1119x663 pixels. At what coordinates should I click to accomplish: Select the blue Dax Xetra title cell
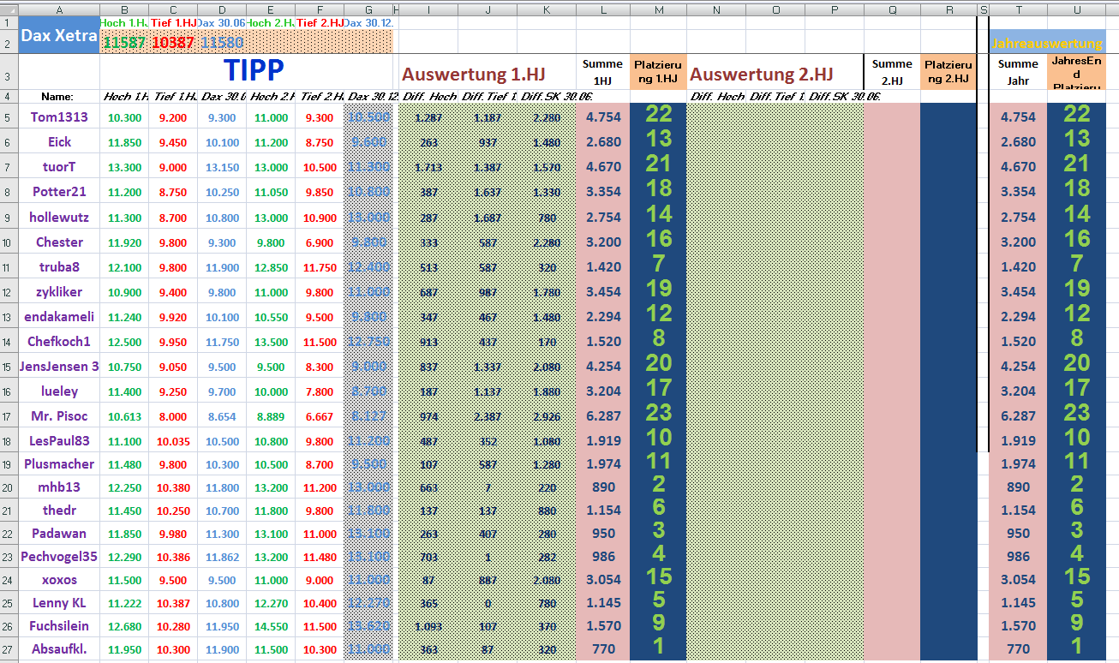59,35
